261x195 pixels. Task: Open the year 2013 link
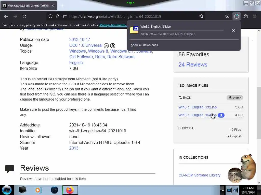(74, 148)
